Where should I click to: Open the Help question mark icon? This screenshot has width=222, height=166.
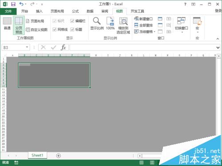[x=185, y=4]
